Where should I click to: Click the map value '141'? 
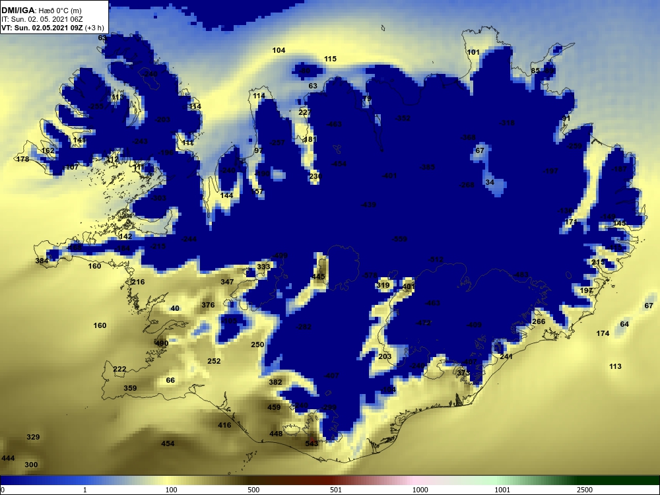pyautogui.click(x=79, y=140)
